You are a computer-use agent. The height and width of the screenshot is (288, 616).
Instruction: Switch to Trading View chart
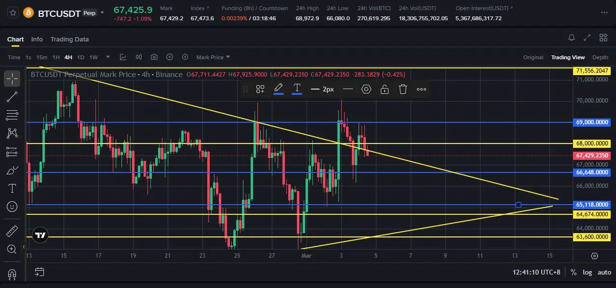tap(568, 57)
